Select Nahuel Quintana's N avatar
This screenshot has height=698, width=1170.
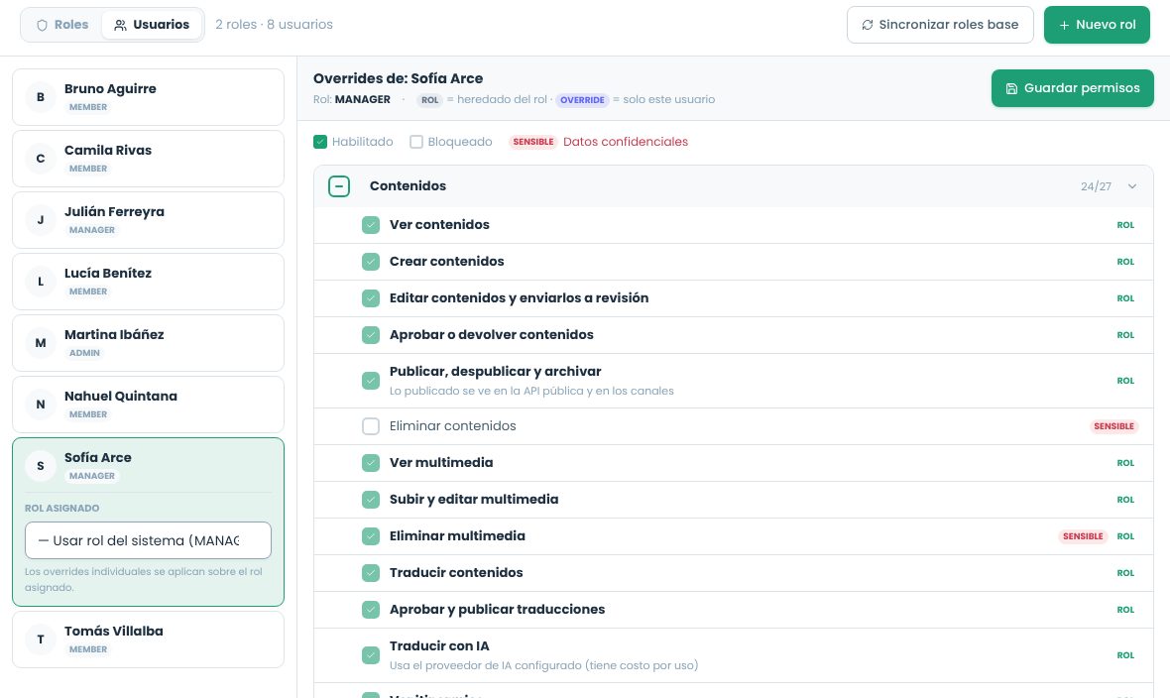[x=41, y=405]
